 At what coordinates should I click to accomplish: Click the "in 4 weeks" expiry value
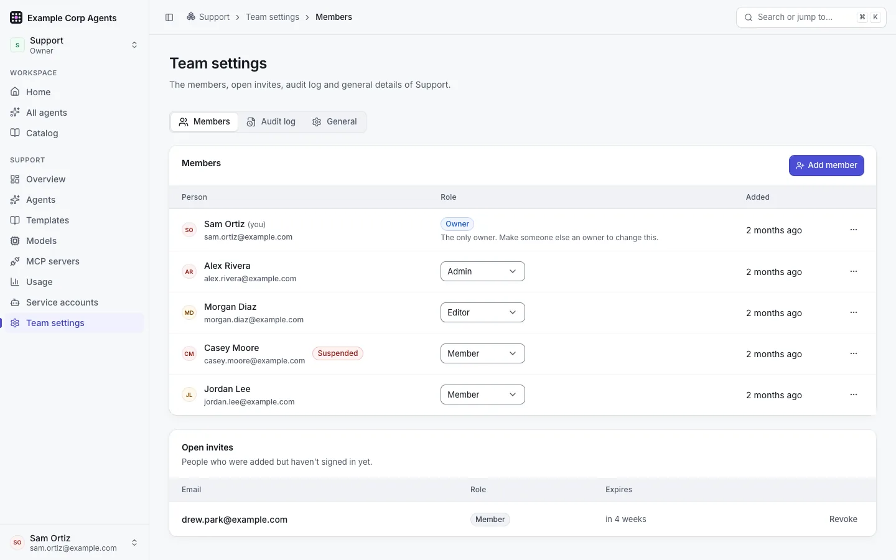626,519
